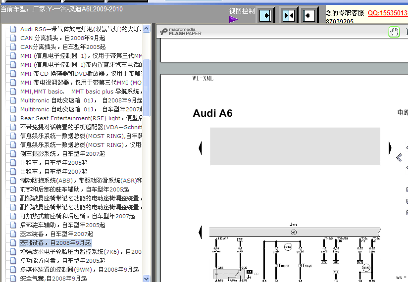Screen dimensions: 408x282
Task: Click the double chevron collapse icon
Action: click(x=399, y=157)
